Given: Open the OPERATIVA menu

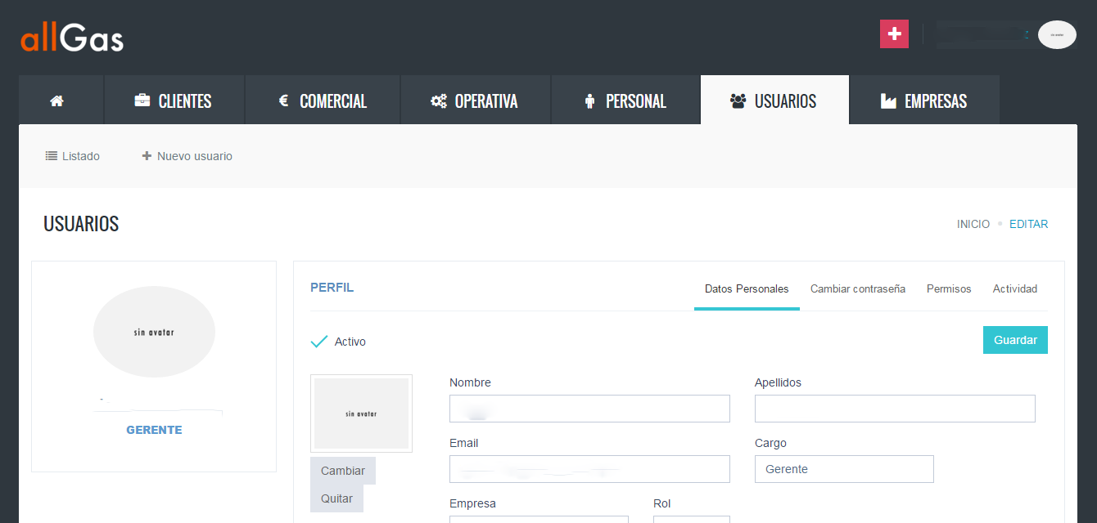Looking at the screenshot, I should coord(475,101).
